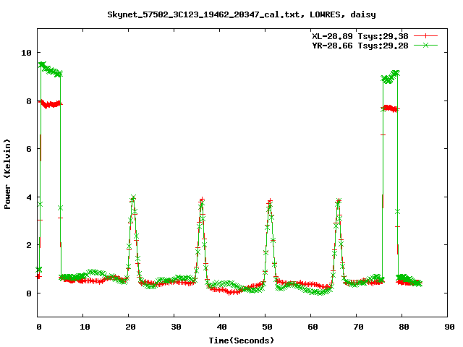Click the x-axis tick label 60
The height and width of the screenshot is (347, 463).
coord(313,327)
